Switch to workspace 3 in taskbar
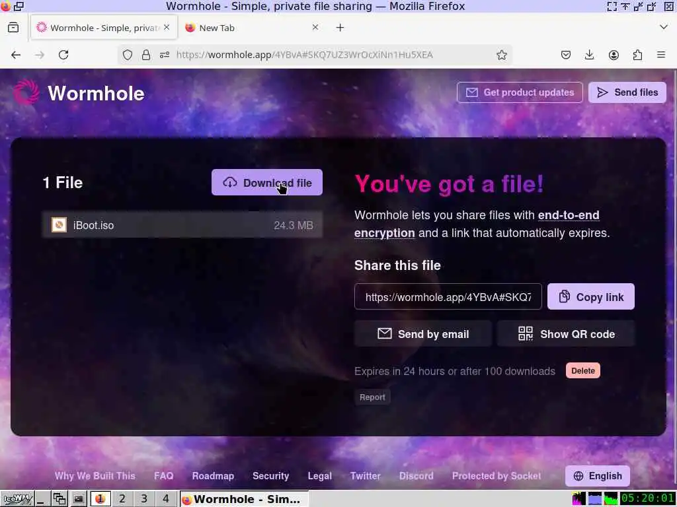This screenshot has width=677, height=507. [x=144, y=499]
